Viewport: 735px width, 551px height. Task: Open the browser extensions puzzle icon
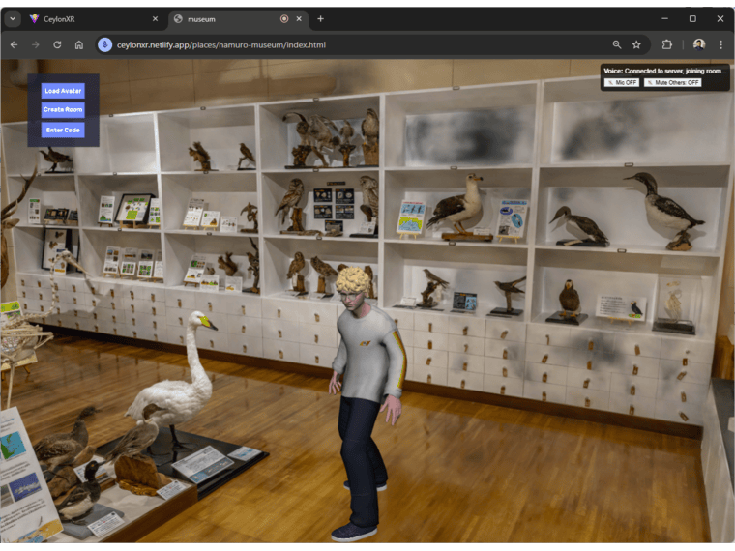pyautogui.click(x=667, y=44)
